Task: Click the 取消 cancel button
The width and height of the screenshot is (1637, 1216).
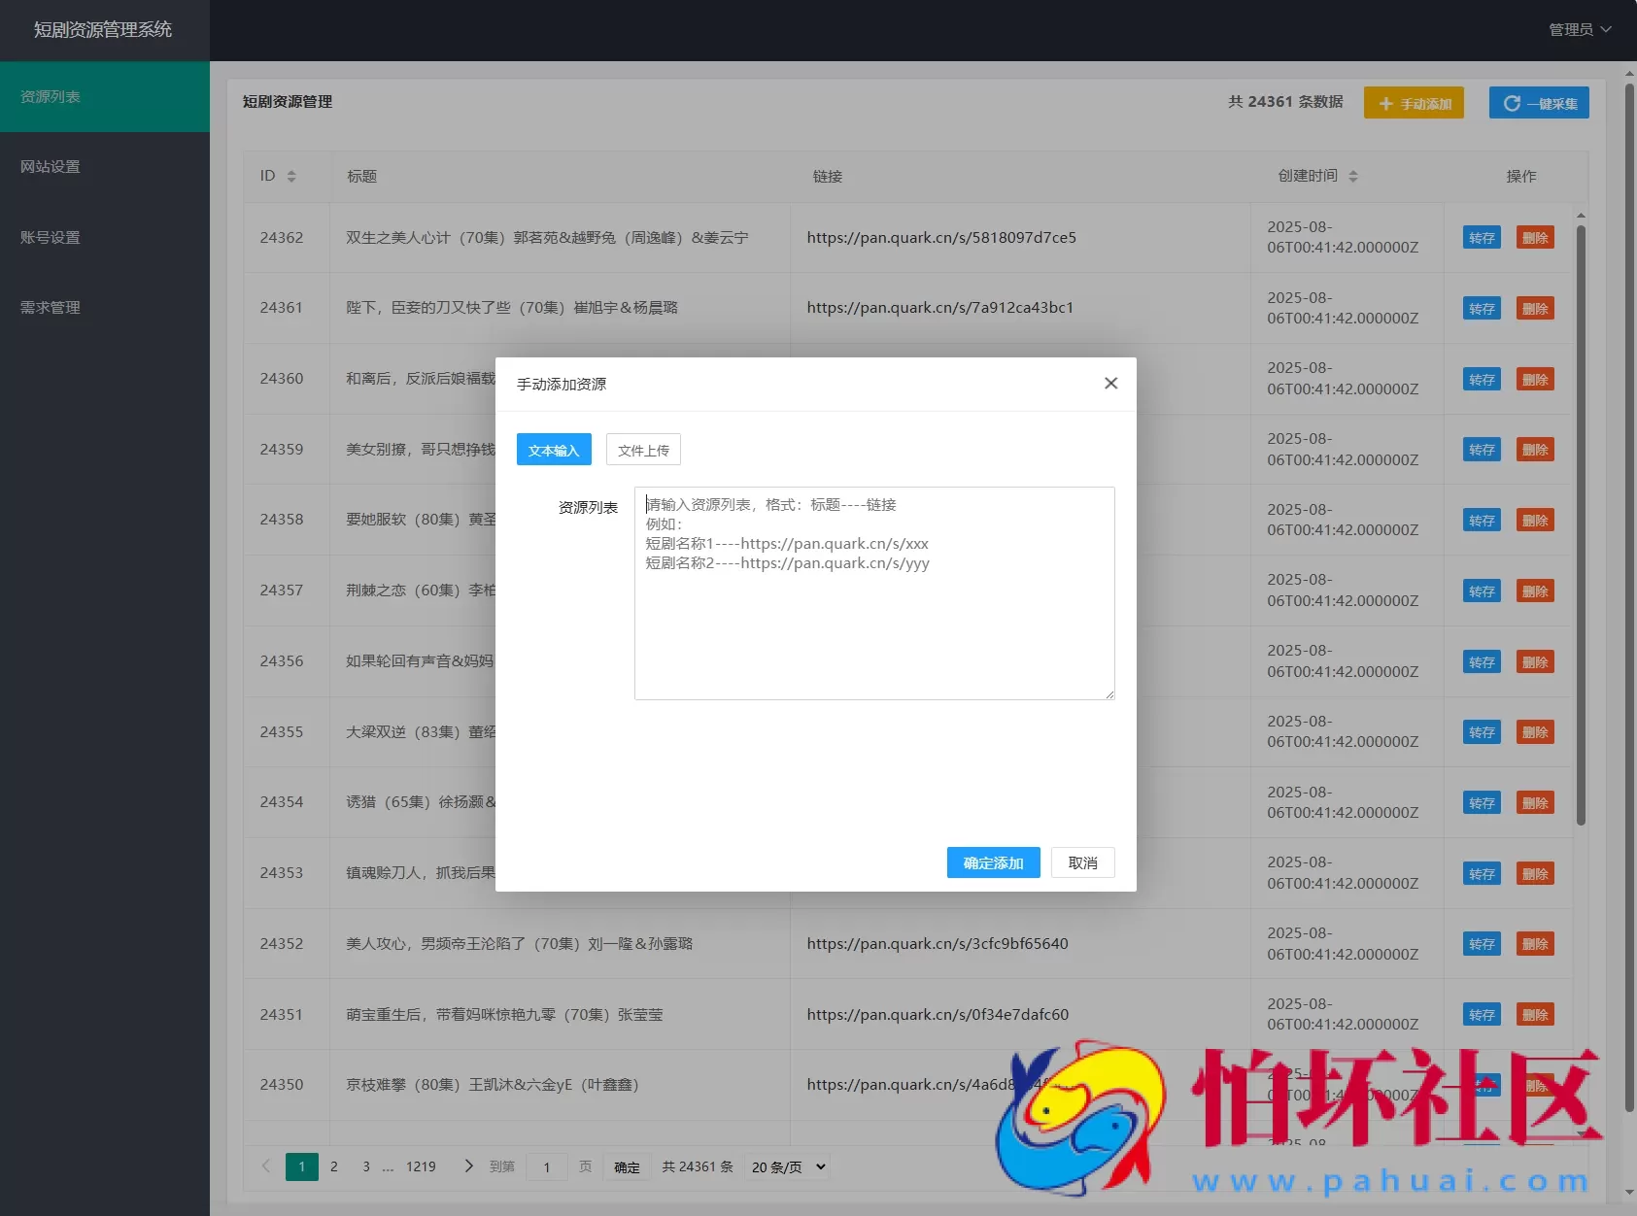Action: pyautogui.click(x=1082, y=862)
